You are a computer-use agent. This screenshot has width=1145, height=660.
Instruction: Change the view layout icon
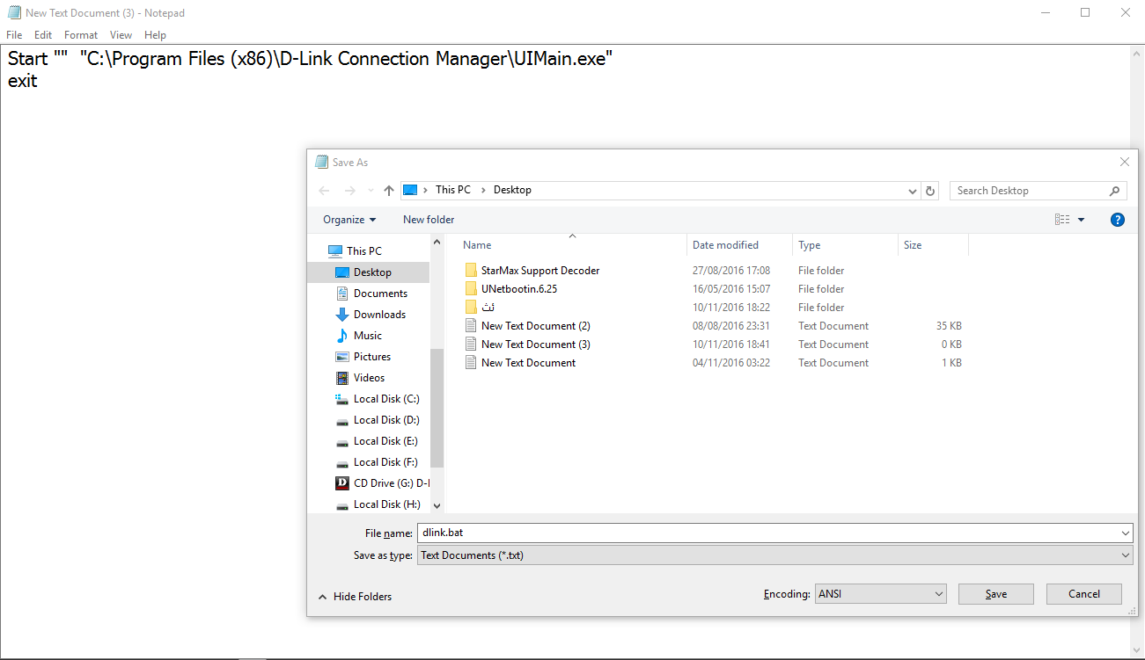pos(1062,220)
